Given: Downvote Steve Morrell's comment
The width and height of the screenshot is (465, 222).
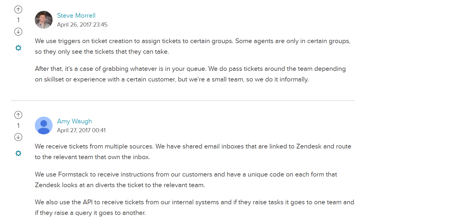Looking at the screenshot, I should [x=18, y=32].
